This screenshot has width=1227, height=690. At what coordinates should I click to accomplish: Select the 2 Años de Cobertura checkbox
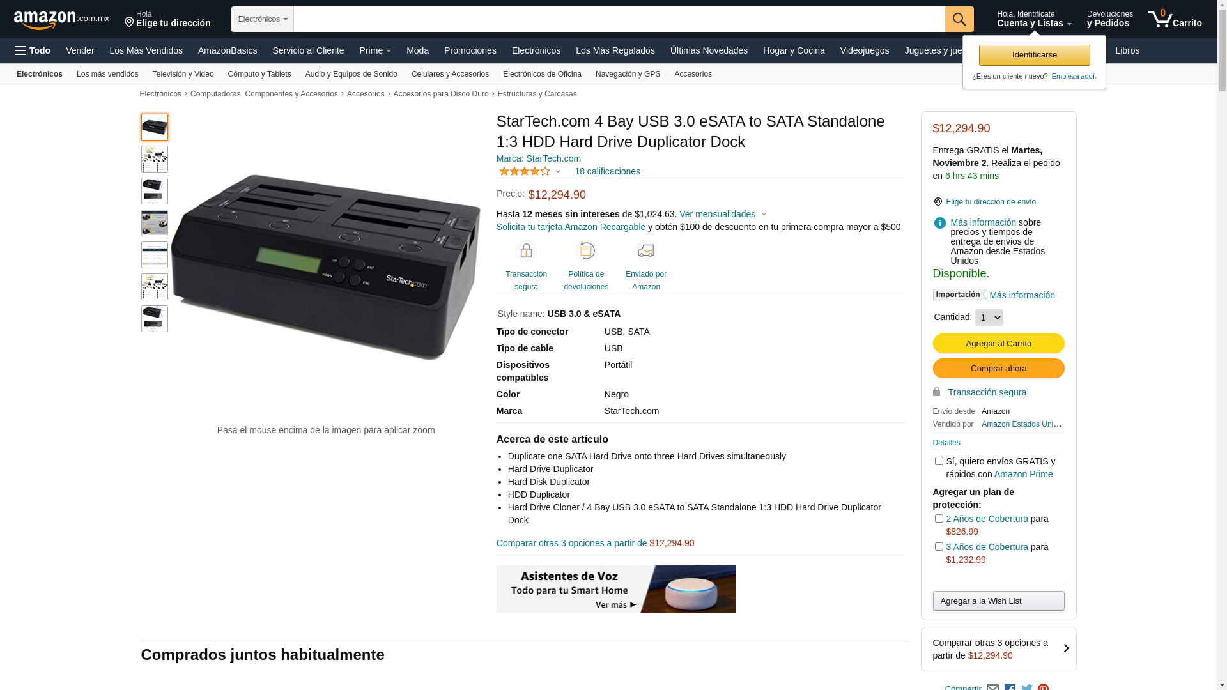point(939,519)
